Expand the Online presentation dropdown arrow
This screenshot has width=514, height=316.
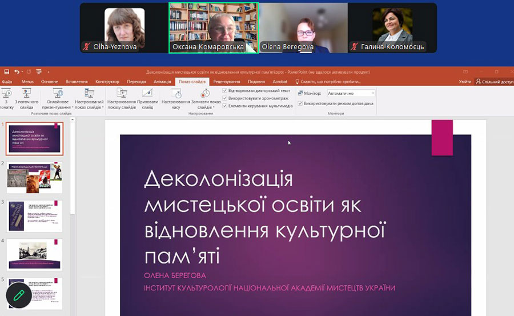point(72,107)
